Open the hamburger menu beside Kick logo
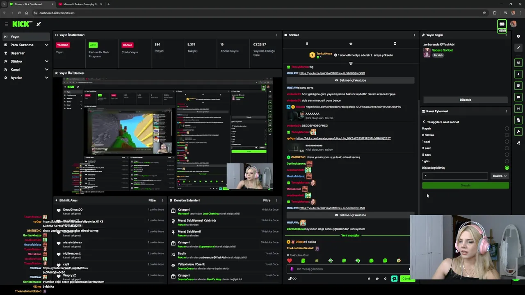525x295 pixels. pos(6,24)
